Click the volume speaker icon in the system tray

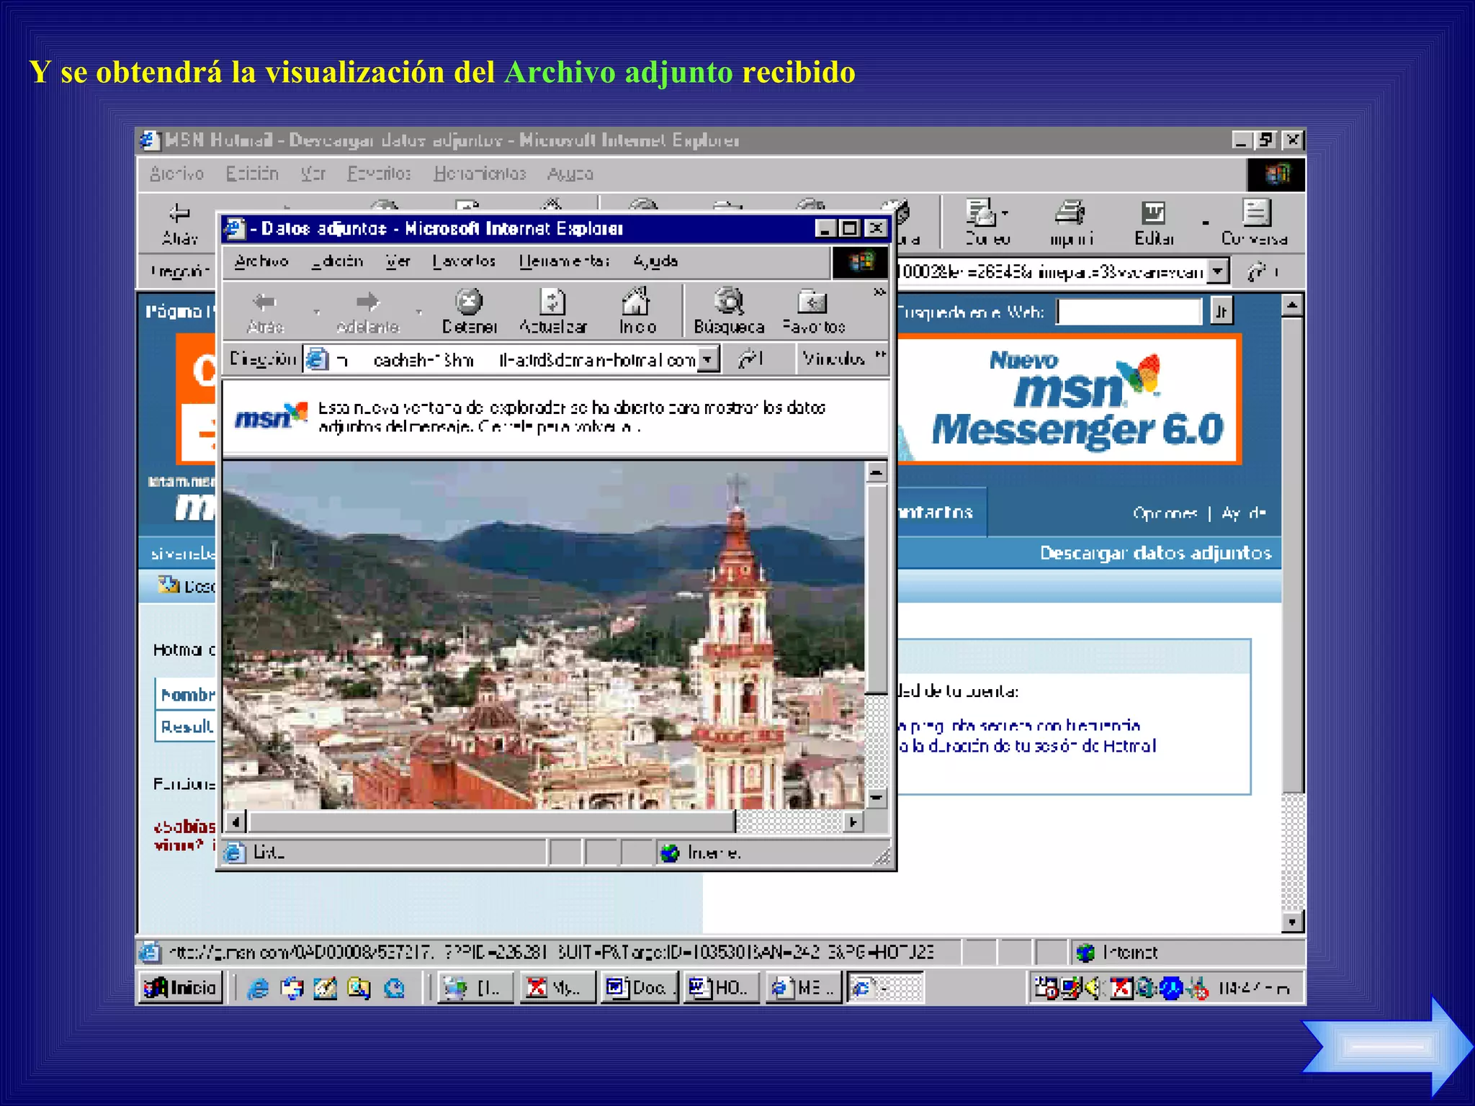[x=1093, y=988]
